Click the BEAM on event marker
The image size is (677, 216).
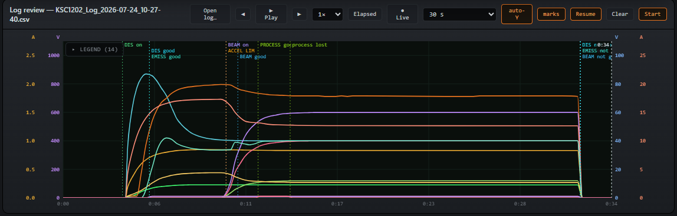(x=238, y=45)
